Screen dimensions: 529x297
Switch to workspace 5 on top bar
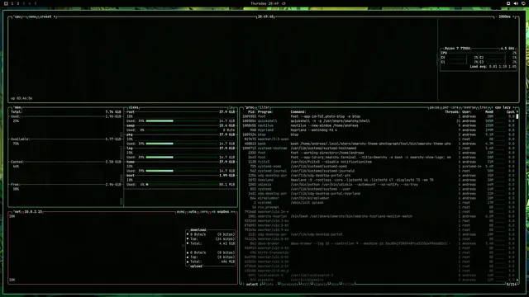(35, 3)
